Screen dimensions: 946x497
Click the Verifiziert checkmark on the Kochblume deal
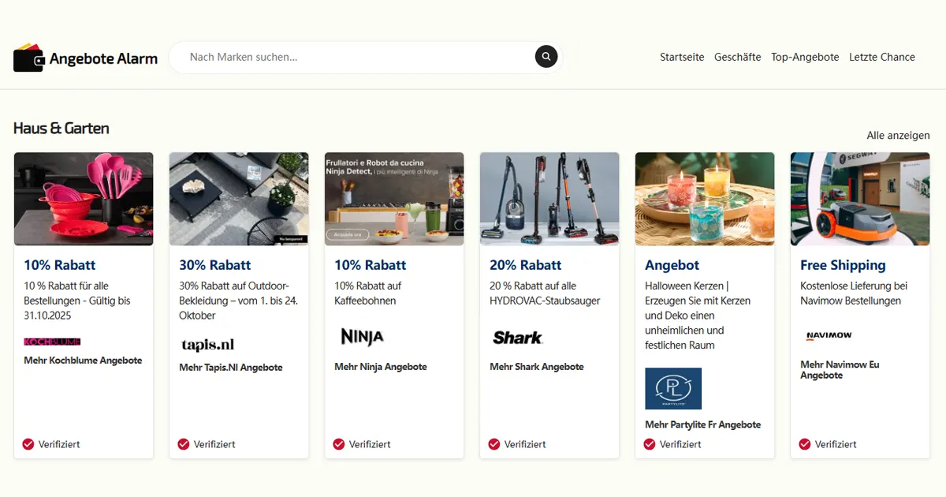(x=27, y=443)
